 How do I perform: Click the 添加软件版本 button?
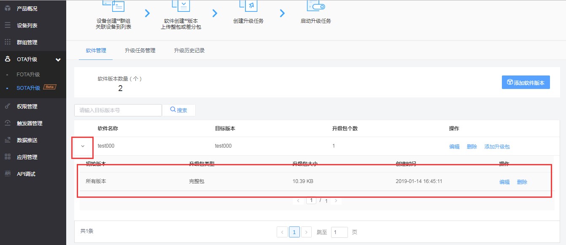coord(526,83)
